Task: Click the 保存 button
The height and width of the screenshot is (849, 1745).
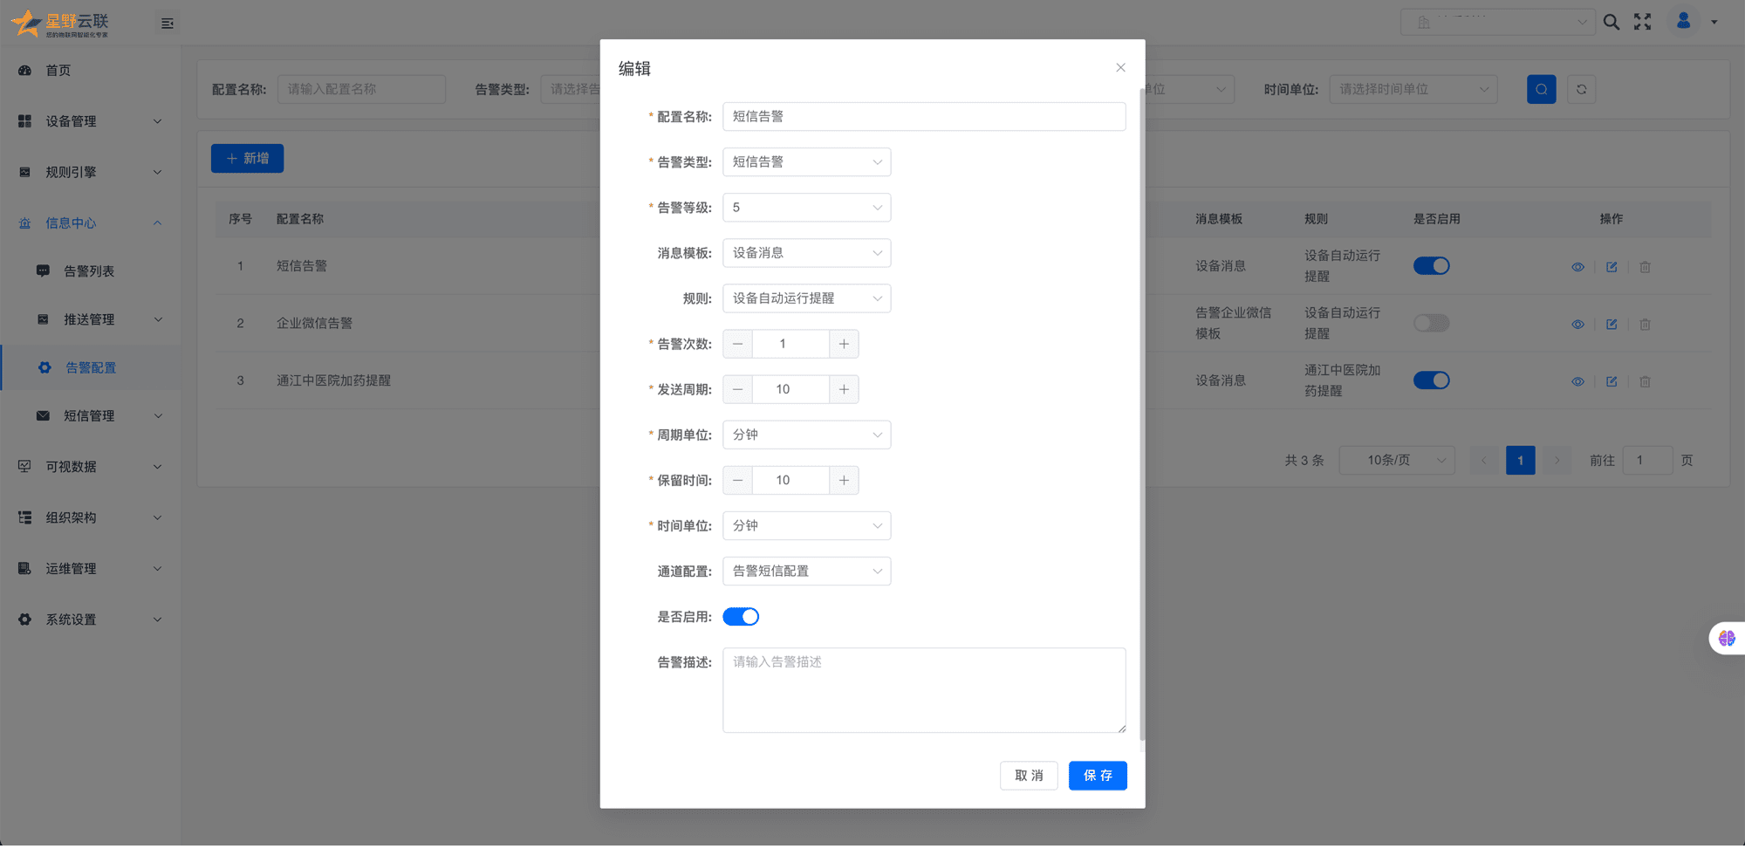Action: click(1097, 776)
